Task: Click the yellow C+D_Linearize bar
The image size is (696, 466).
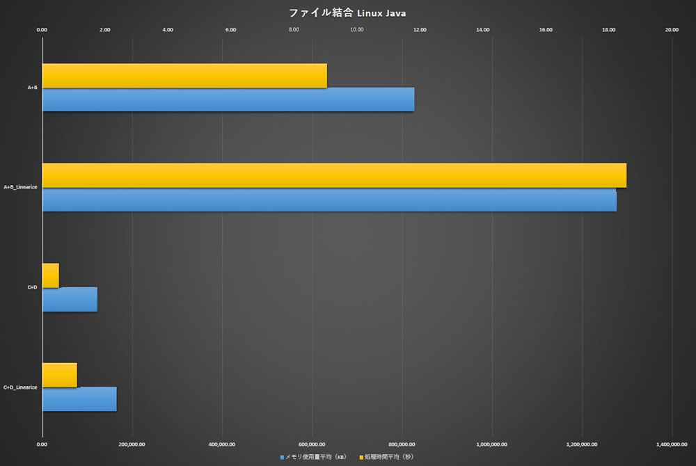Action: pos(60,375)
